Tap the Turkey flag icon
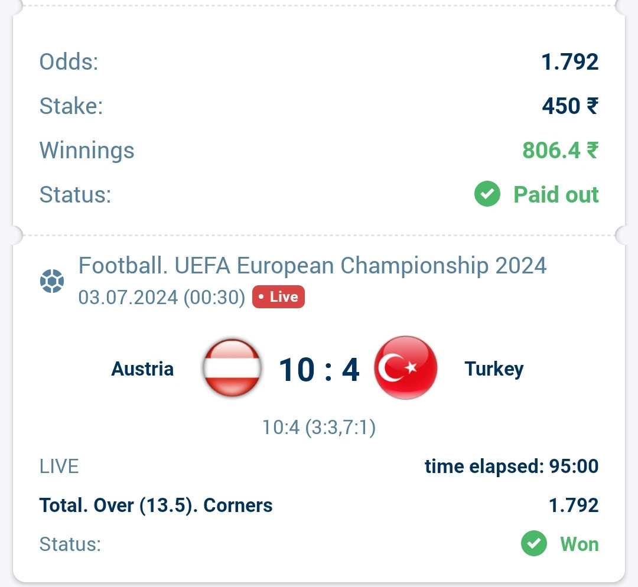Screen dimensions: 638x587 tap(406, 368)
